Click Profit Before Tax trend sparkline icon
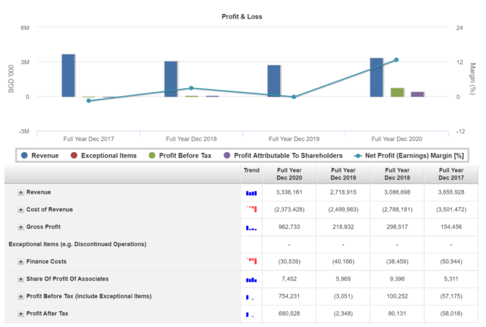The width and height of the screenshot is (486, 327). (x=250, y=296)
